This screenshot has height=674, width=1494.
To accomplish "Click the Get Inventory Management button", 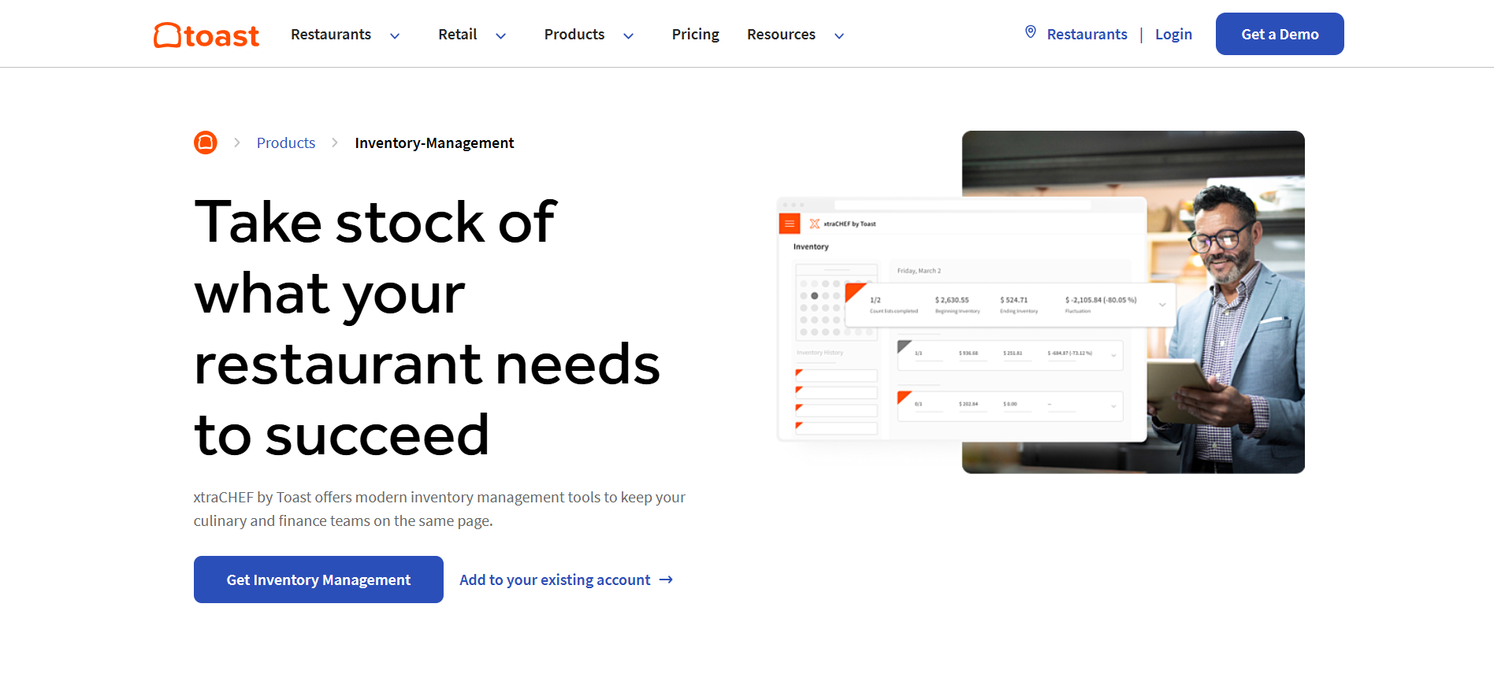I will pyautogui.click(x=318, y=580).
